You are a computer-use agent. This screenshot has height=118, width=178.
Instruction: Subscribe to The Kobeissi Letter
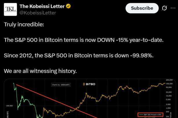142,8
